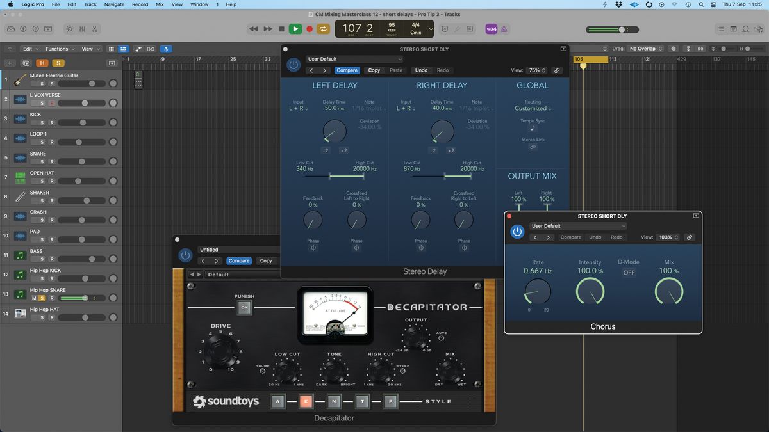Toggle D-Mode off in the Chorus plugin
This screenshot has width=769, height=432.
coord(628,272)
